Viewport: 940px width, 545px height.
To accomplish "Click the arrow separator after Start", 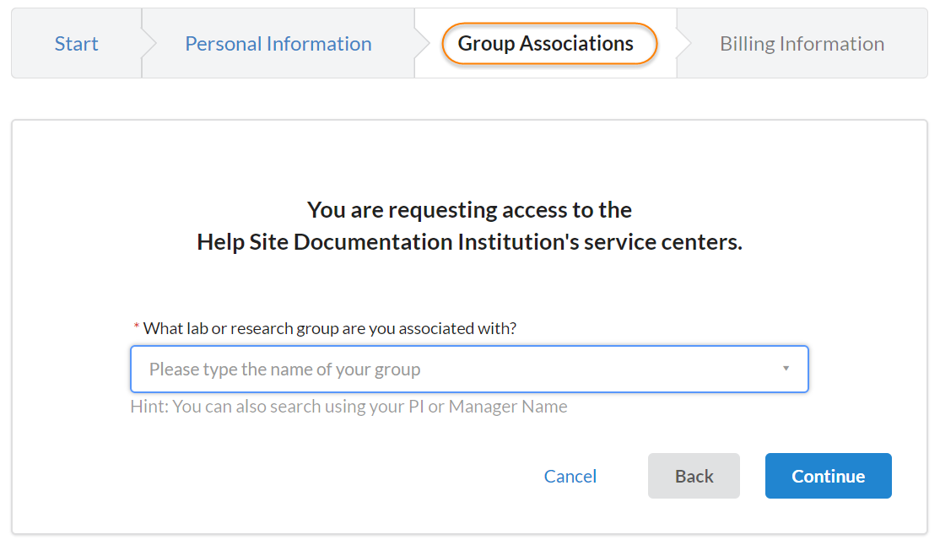I will (x=149, y=44).
